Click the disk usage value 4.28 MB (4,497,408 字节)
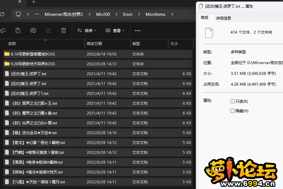 253,84
